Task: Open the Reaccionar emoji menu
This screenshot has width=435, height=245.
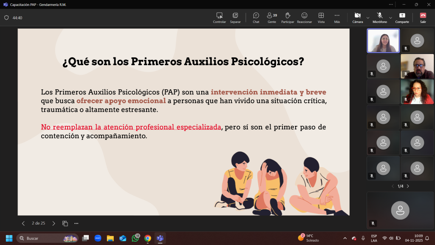Action: coord(304,17)
